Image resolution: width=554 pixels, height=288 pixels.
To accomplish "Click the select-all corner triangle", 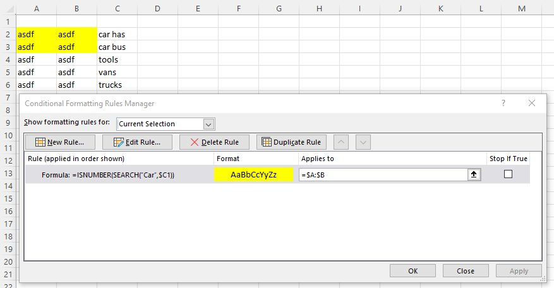I will click(x=10, y=9).
